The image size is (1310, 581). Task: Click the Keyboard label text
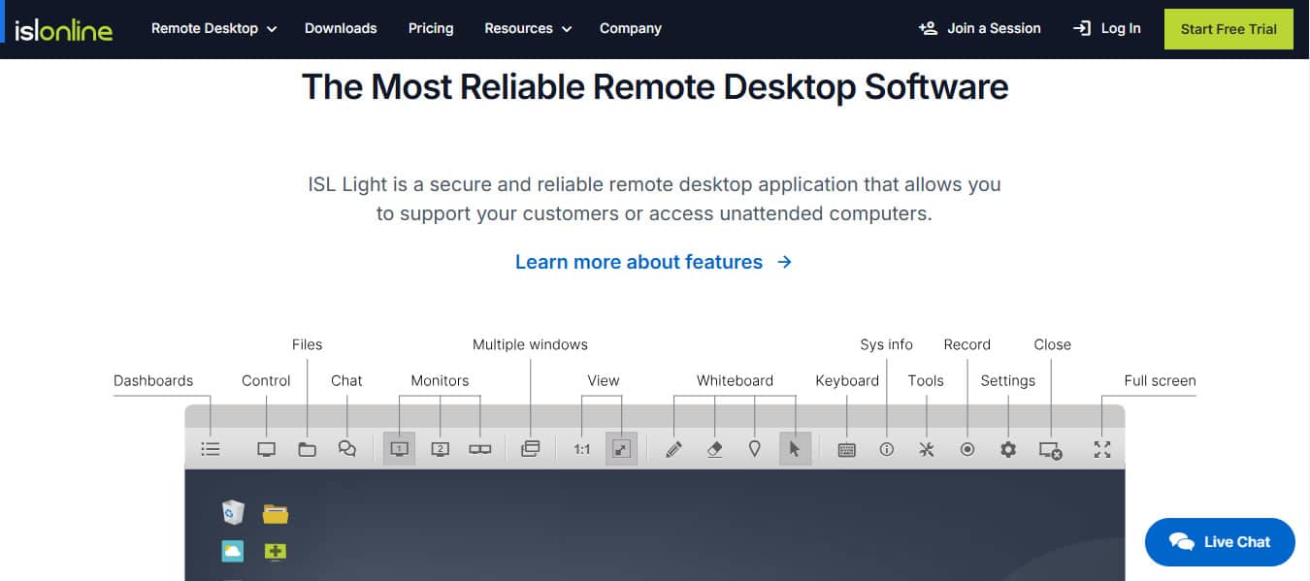click(x=847, y=380)
